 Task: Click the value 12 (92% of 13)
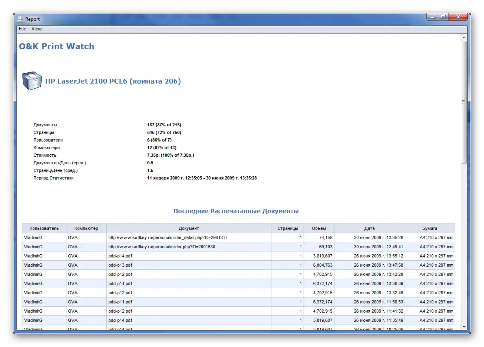click(x=162, y=148)
